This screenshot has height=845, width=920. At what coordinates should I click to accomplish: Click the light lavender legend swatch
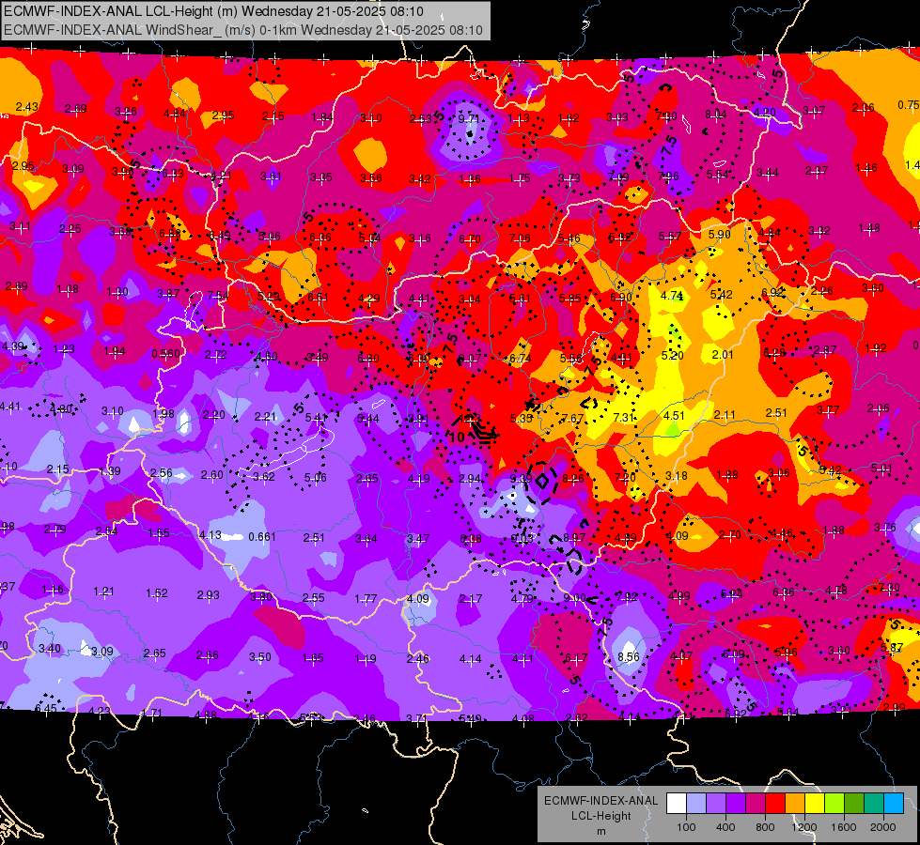[696, 803]
